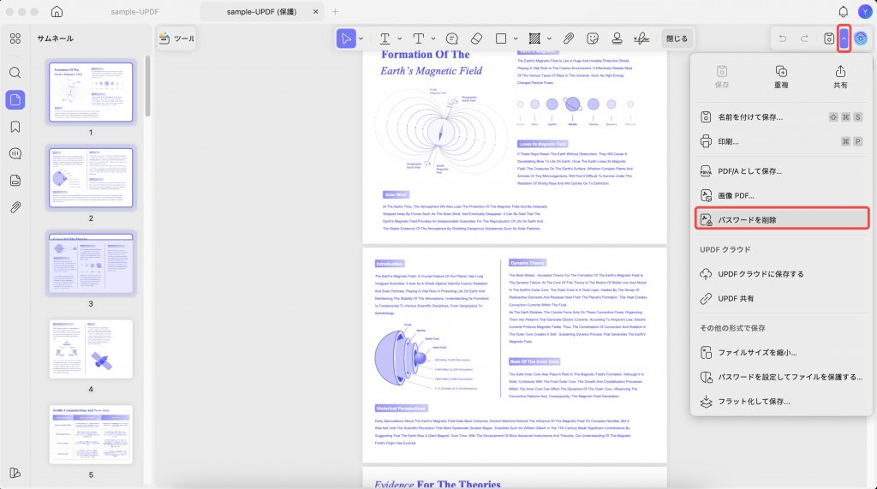The image size is (877, 489).
Task: Open the sticker tool
Action: point(593,39)
